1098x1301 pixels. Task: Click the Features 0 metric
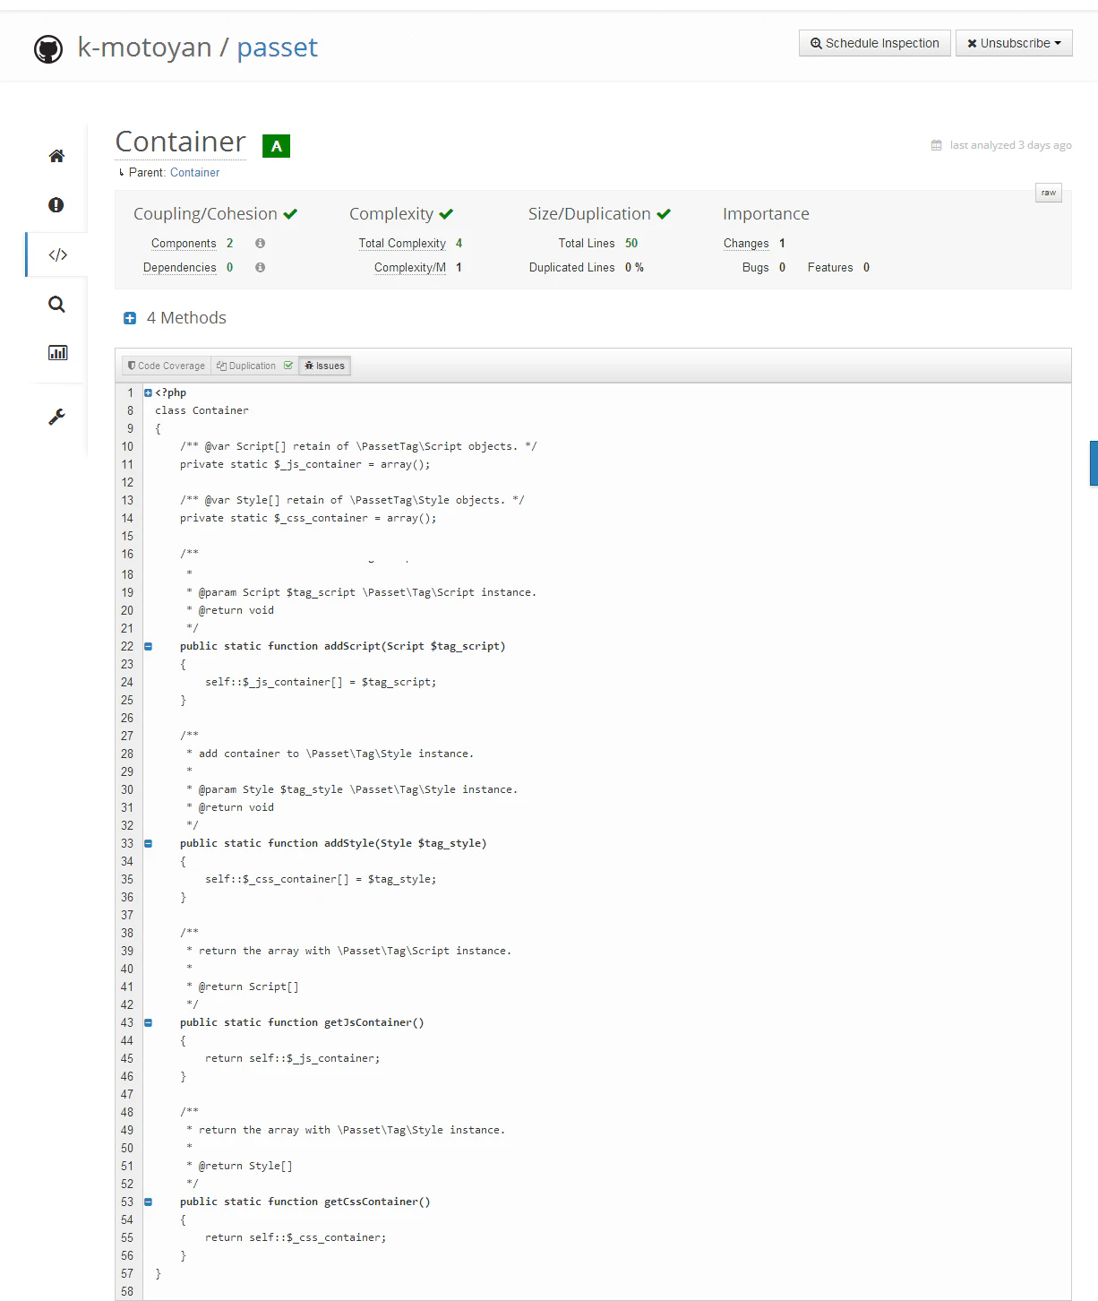coord(838,267)
